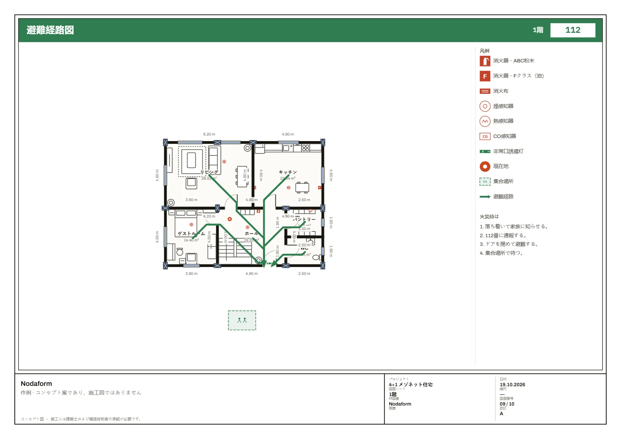
Task: Click the 凡例 legend heading
Action: pos(484,51)
